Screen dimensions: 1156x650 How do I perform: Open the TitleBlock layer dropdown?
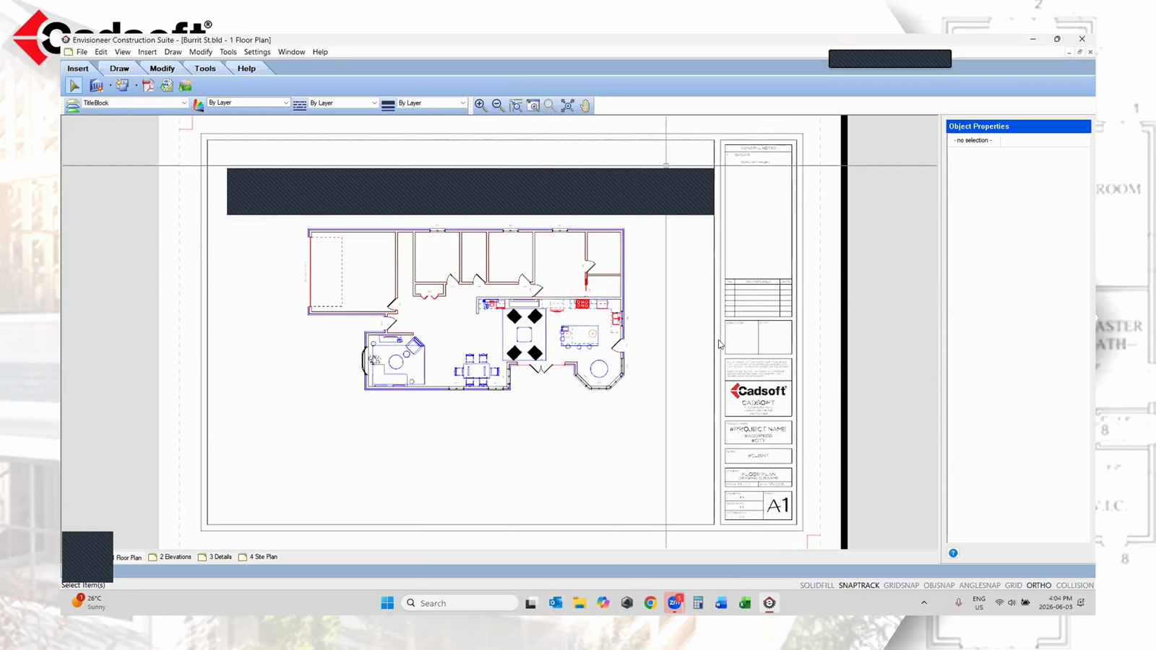click(134, 103)
